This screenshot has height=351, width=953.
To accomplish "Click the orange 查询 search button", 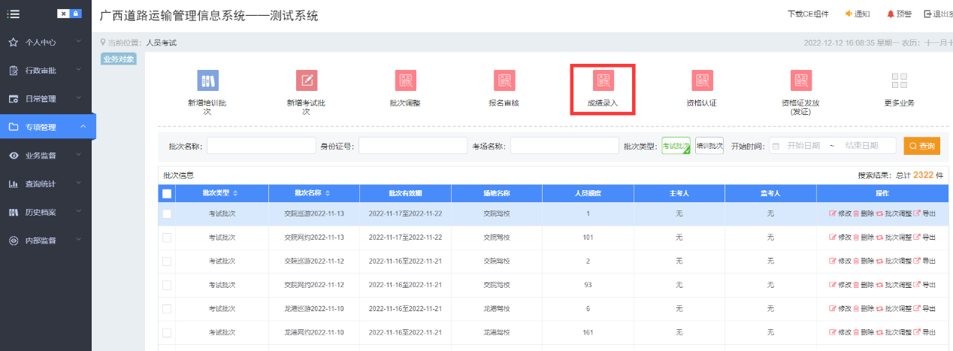I will coord(921,146).
